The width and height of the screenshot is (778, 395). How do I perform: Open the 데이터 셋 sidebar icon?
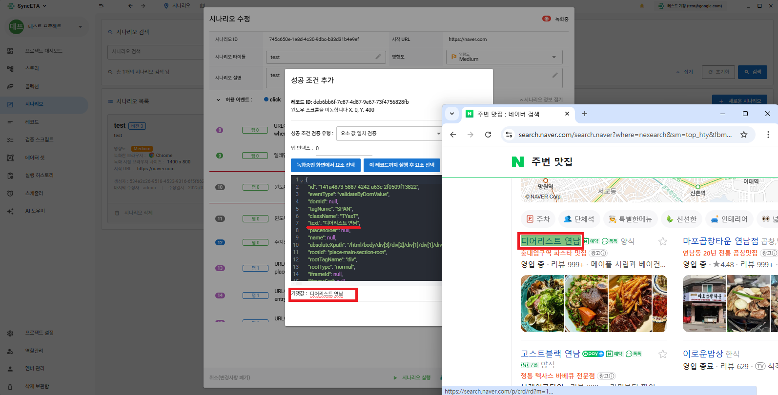click(10, 158)
